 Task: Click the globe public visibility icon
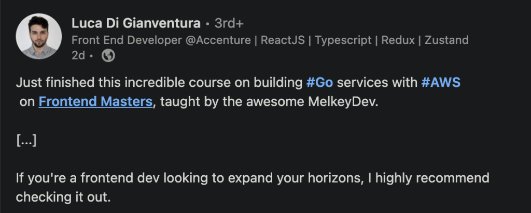click(x=108, y=55)
